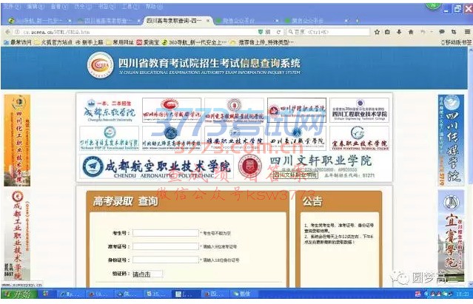Open the 帮助 menu in menu bar

coord(154,6)
